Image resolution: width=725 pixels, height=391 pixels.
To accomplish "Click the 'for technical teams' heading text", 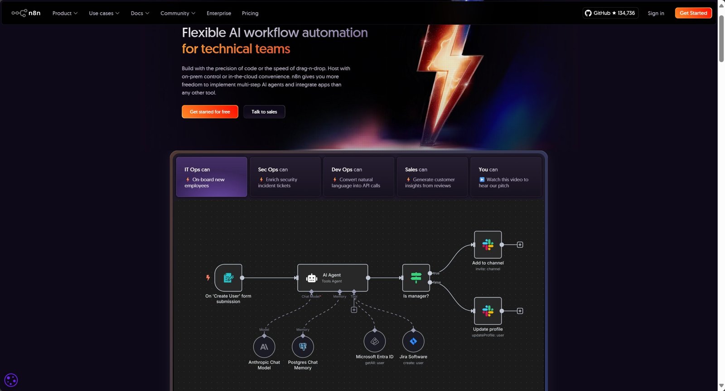I will (236, 49).
